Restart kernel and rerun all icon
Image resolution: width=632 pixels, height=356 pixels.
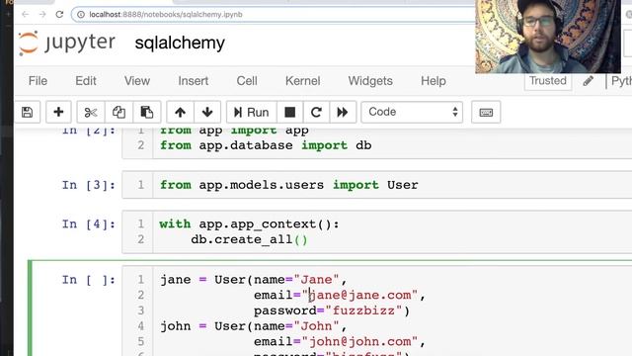click(x=343, y=112)
